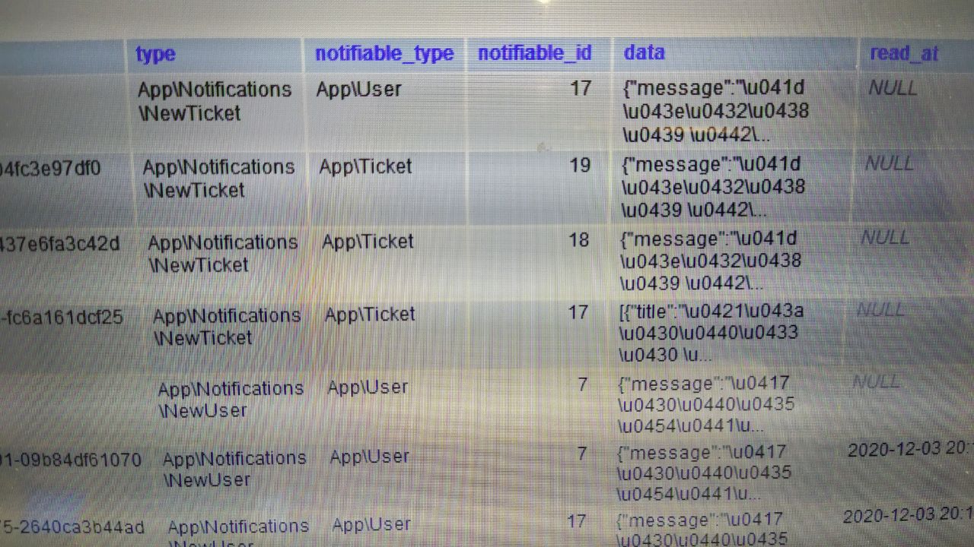The width and height of the screenshot is (974, 547).
Task: Select id cell ending in -fc6a161dcf25
Action: pyautogui.click(x=61, y=317)
